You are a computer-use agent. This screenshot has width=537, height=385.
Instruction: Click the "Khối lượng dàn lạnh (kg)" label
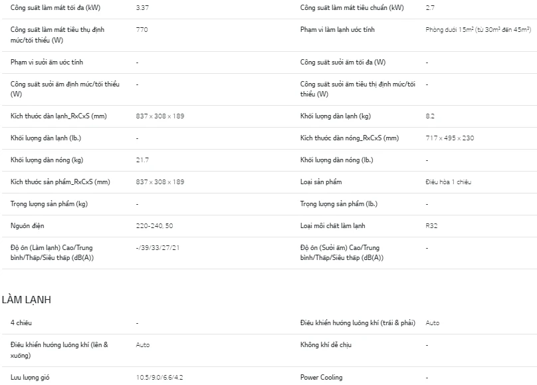[336, 116]
